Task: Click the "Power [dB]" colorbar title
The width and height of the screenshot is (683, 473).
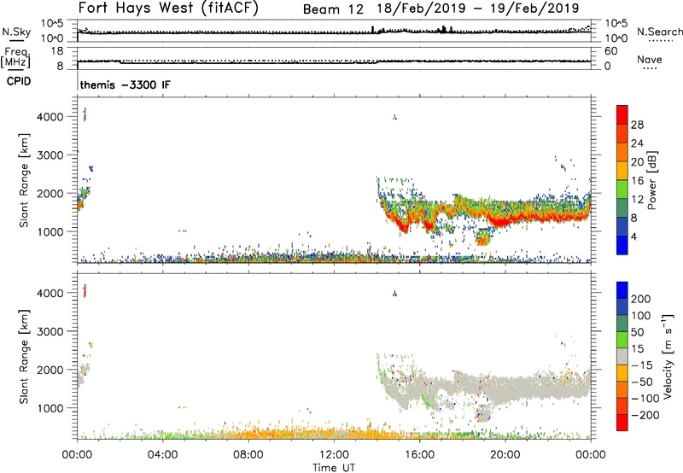Action: [651, 181]
